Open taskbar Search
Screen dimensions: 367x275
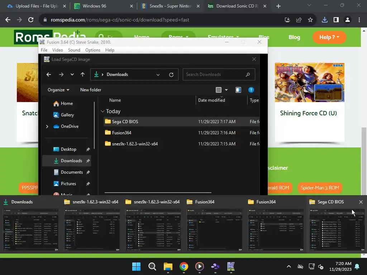pyautogui.click(x=152, y=266)
